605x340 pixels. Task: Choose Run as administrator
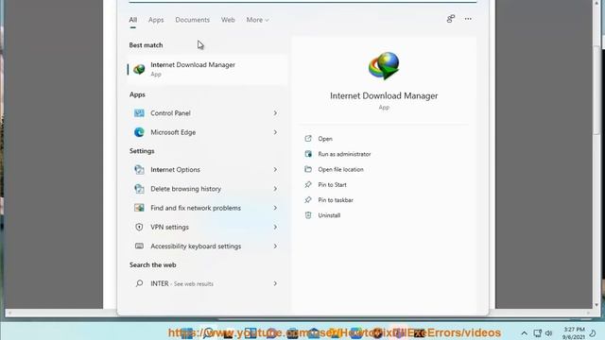tap(344, 154)
